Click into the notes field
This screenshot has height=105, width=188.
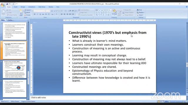(108, 98)
